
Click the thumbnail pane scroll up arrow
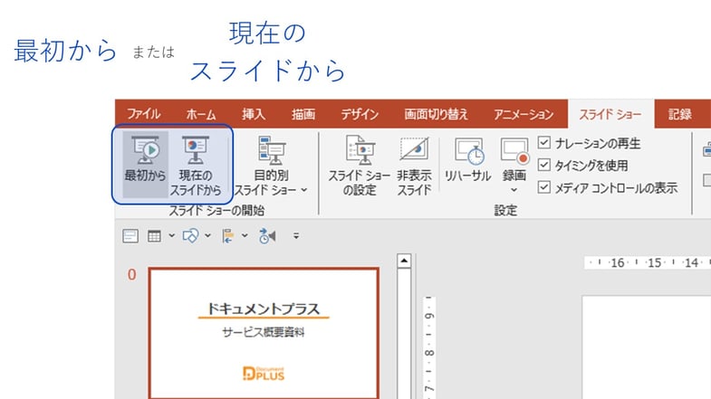pos(404,261)
